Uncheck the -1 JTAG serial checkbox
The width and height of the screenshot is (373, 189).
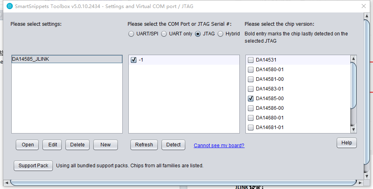134,60
